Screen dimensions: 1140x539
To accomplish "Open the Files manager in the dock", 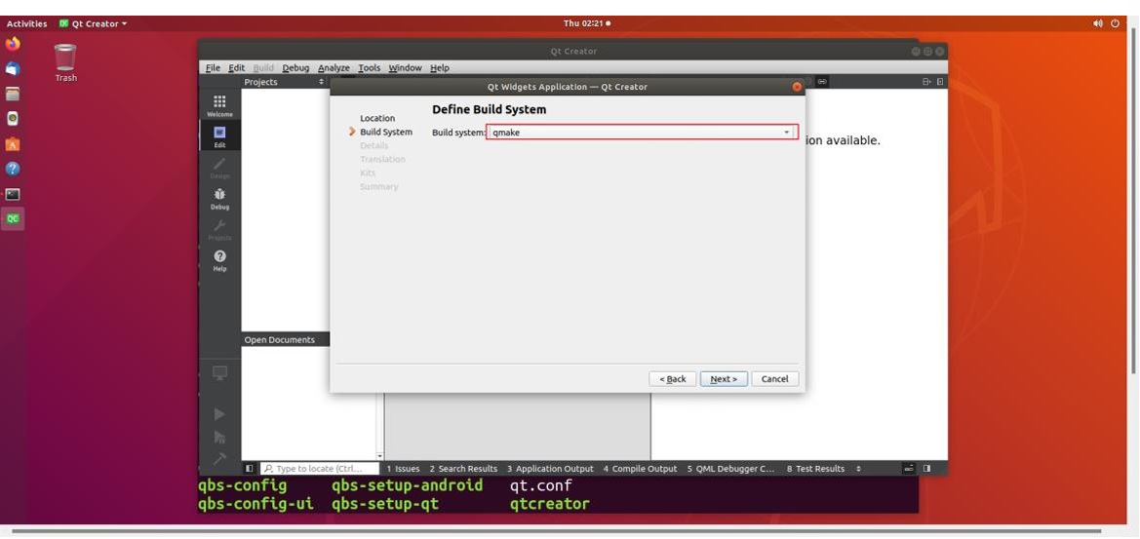I will point(13,94).
